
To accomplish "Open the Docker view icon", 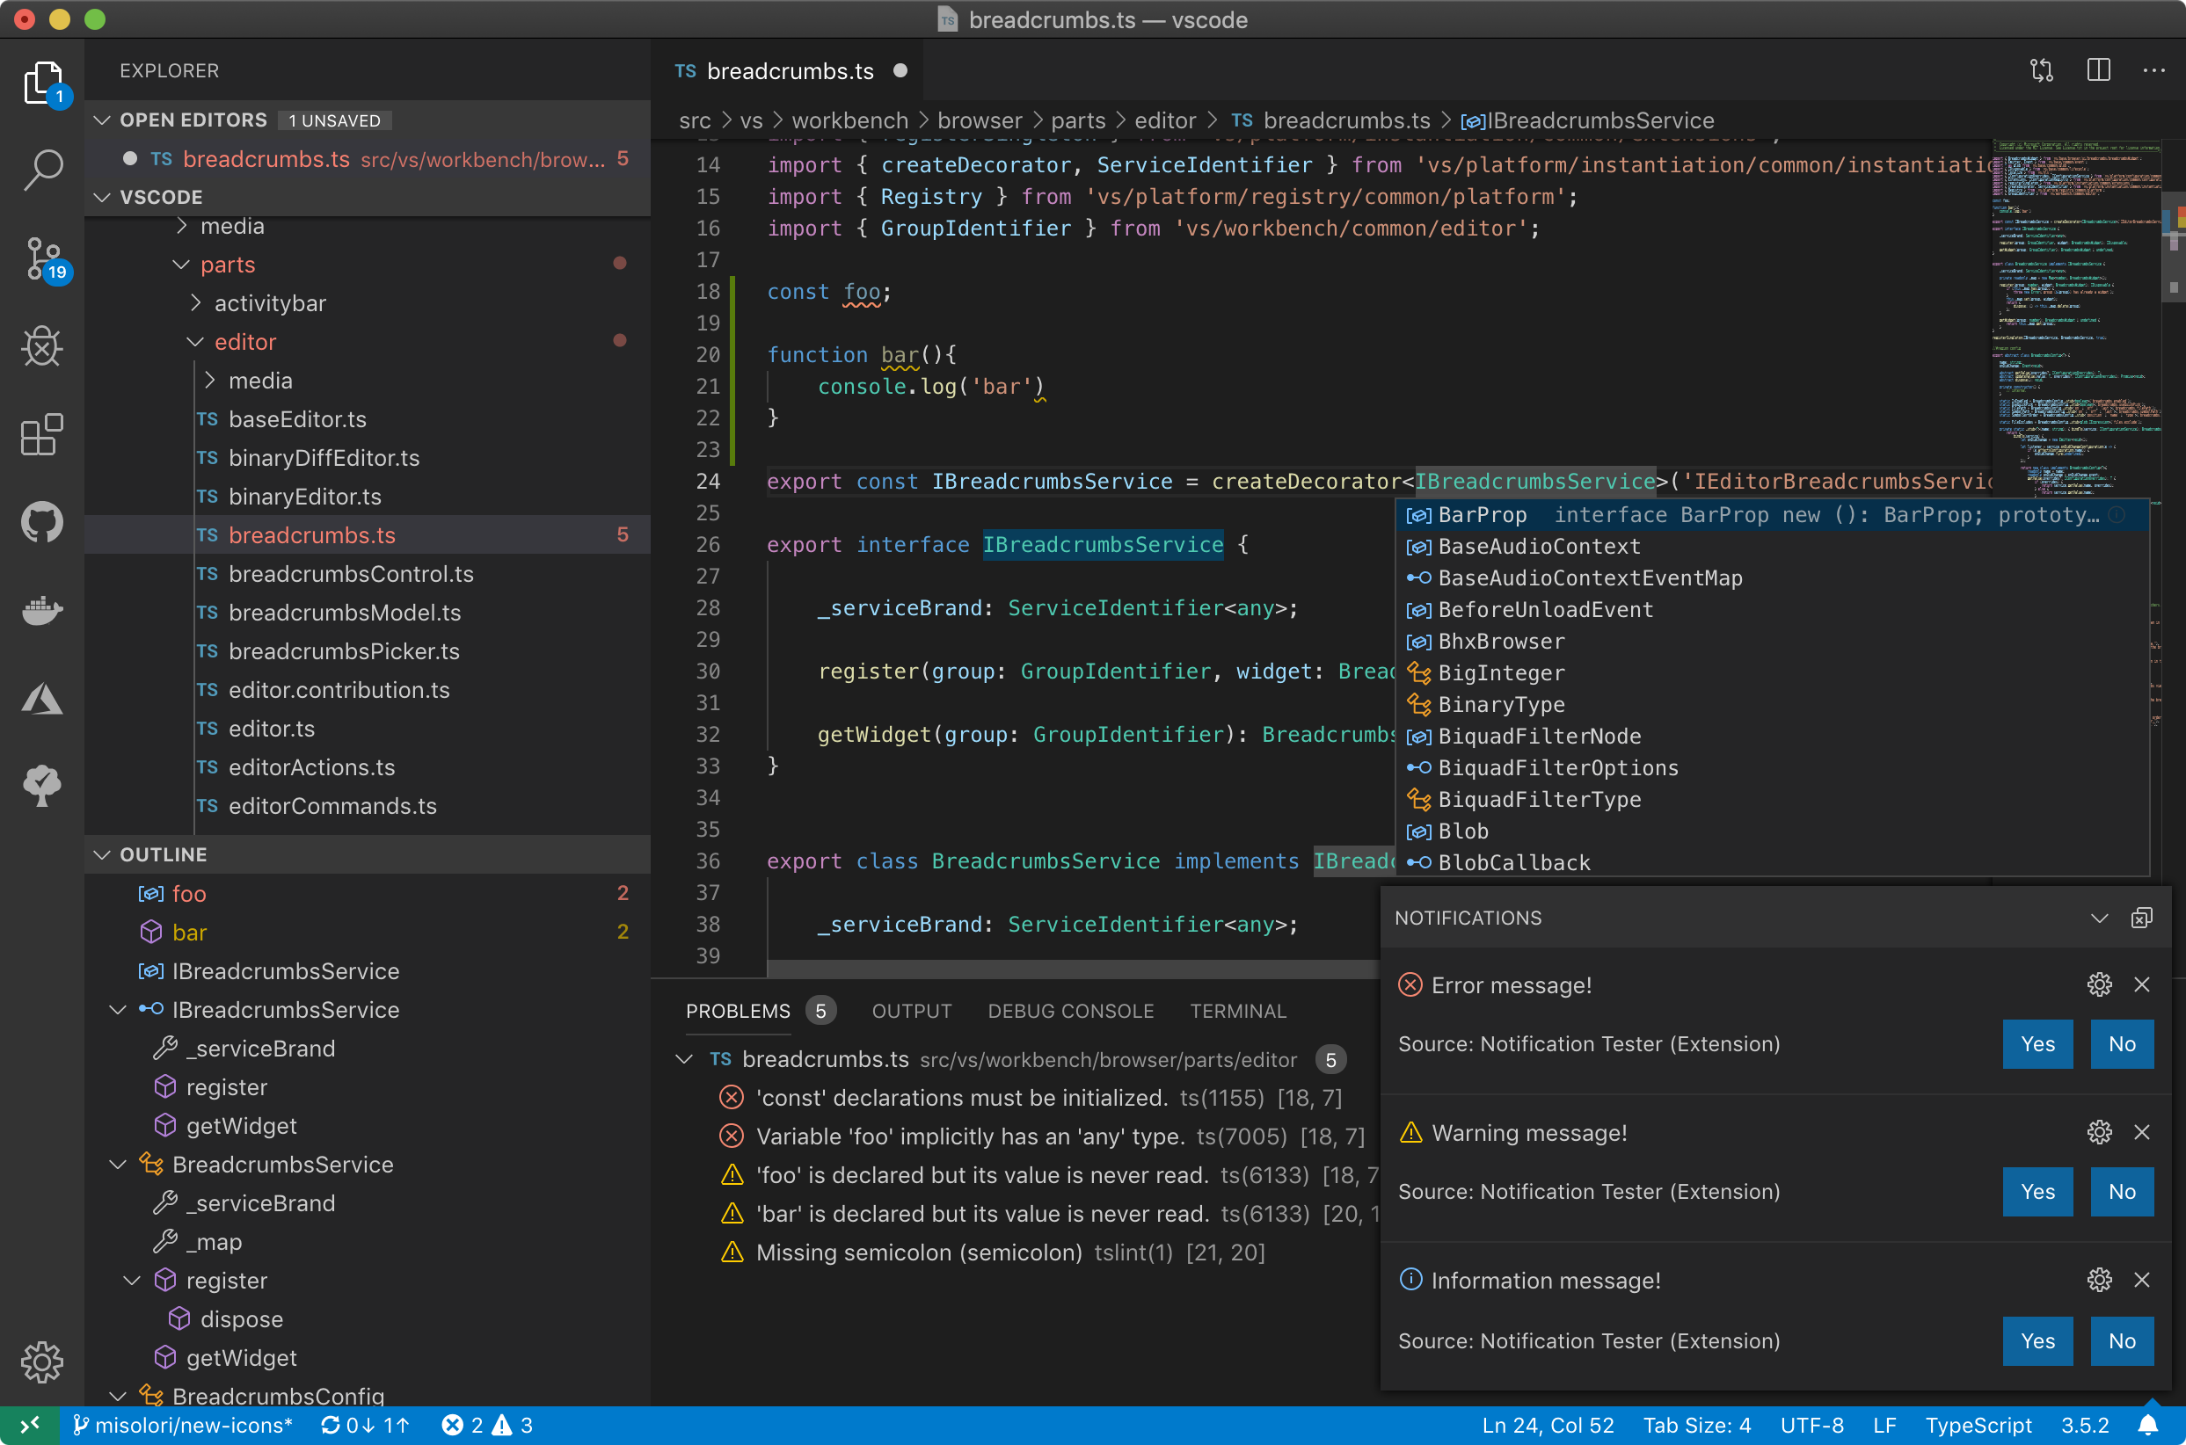I will [x=42, y=610].
